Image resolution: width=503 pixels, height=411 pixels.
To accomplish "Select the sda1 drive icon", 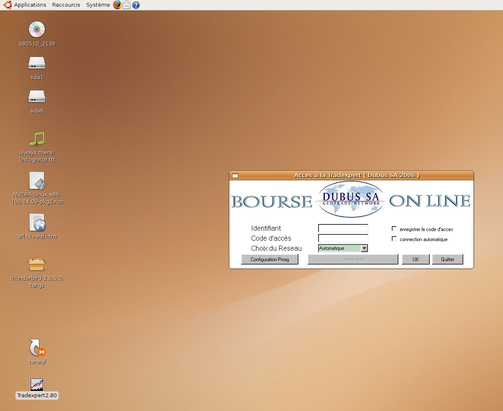I will (37, 63).
